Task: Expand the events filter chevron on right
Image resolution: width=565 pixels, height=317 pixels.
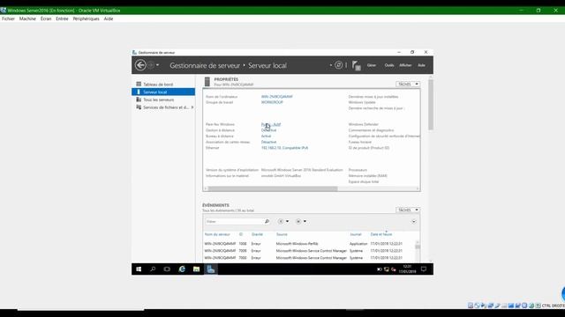Action: click(414, 221)
